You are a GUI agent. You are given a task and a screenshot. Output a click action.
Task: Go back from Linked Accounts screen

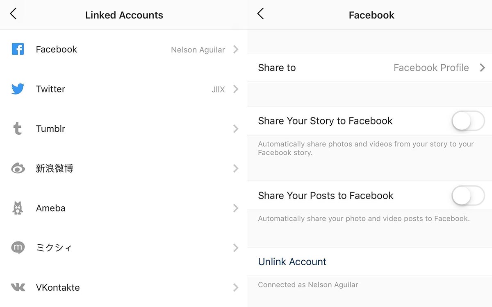pos(14,14)
